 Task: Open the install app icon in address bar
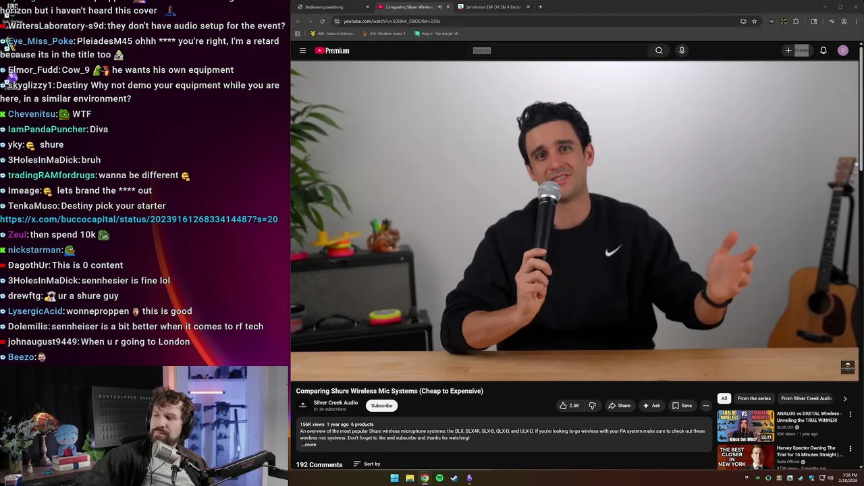[x=743, y=21]
